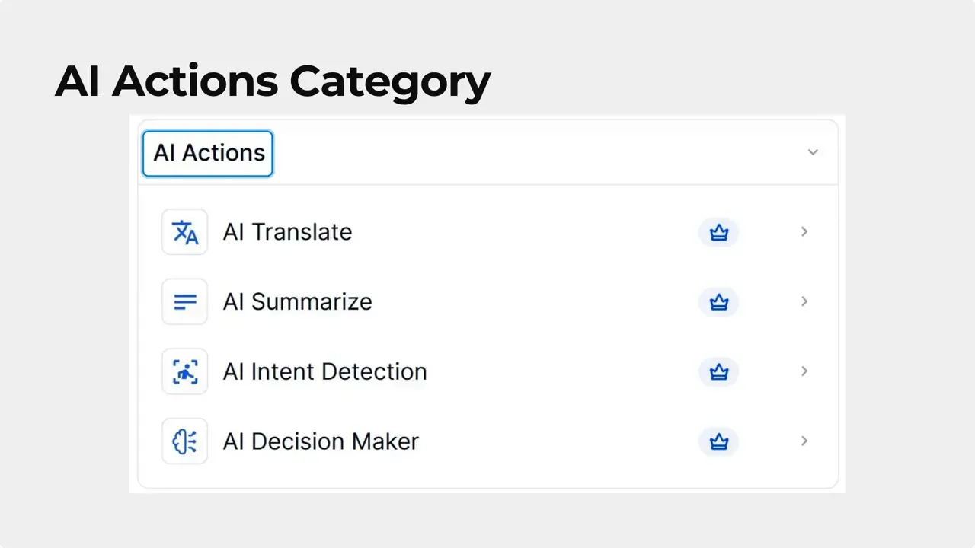Click the crown badge beside AI Decision Maker
Screen dimensions: 975x548
(x=718, y=441)
